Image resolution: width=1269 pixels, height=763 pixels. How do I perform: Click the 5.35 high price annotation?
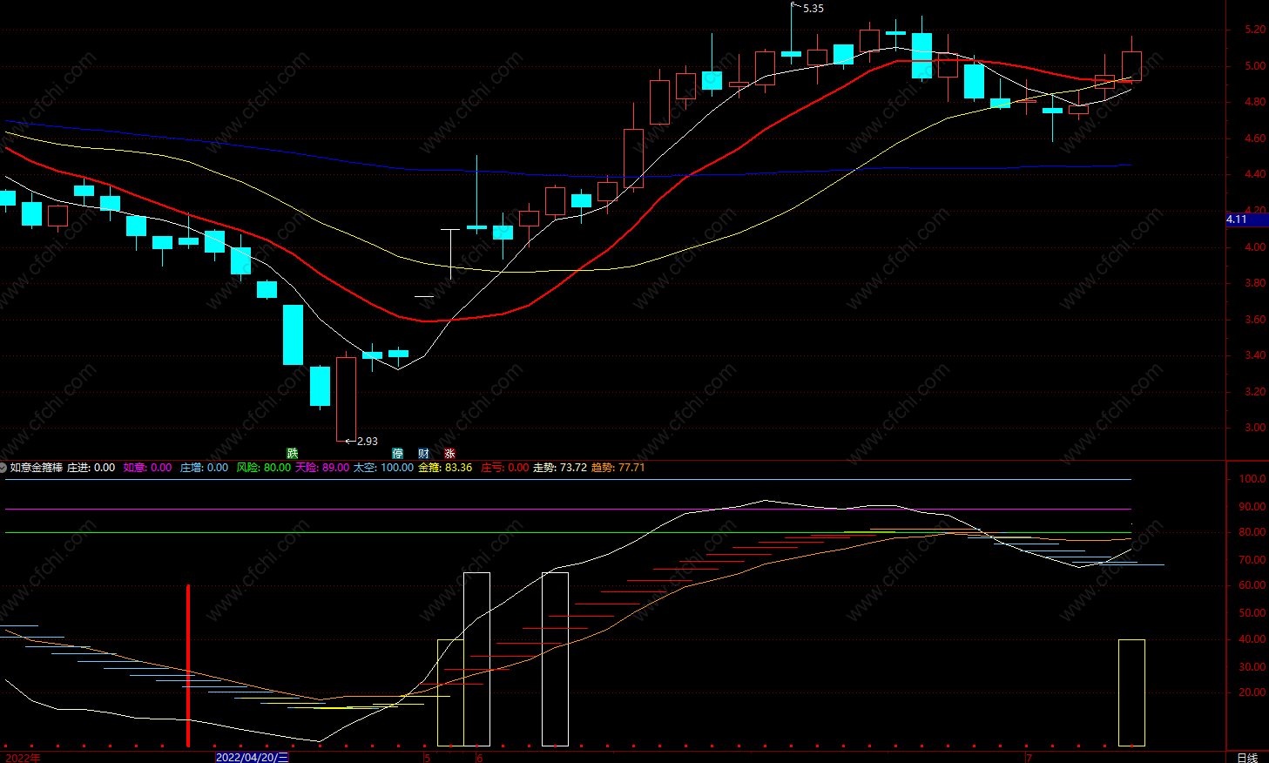pyautogui.click(x=813, y=9)
